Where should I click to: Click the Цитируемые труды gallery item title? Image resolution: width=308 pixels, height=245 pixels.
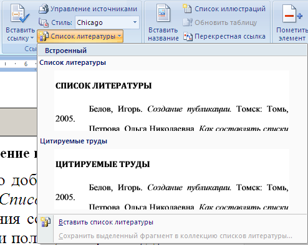pos(74,141)
